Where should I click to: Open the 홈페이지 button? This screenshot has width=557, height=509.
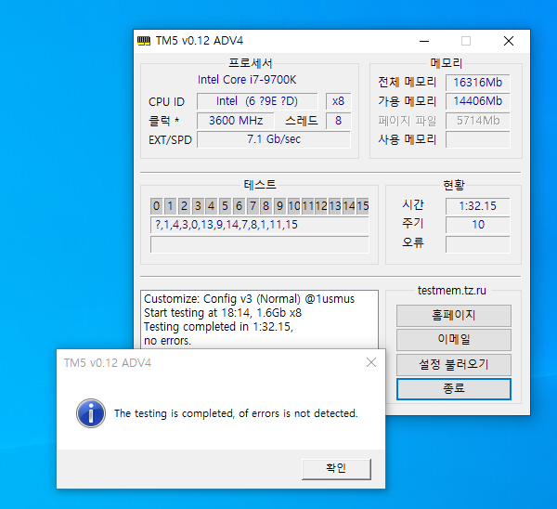pos(454,315)
